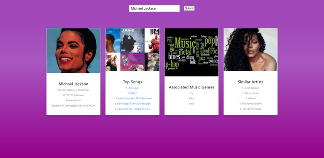Click the Michael Jackson card heading
This screenshot has height=158, width=324.
73,84
